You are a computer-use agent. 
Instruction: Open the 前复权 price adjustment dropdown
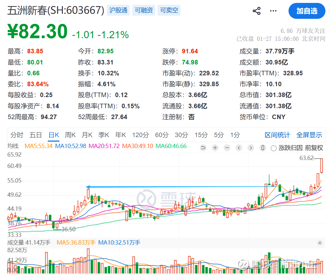314,148
